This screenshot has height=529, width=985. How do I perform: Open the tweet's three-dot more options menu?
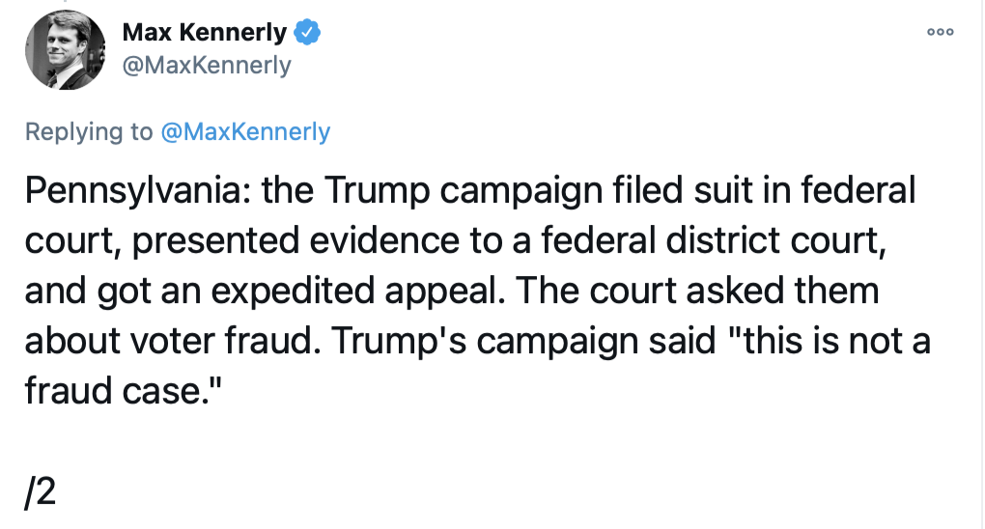coord(940,33)
